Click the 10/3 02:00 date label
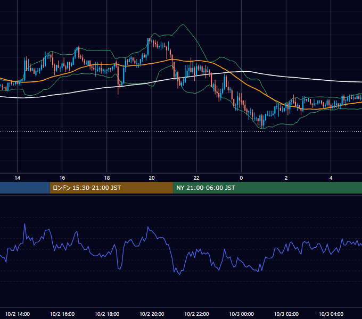This screenshot has height=319, width=362. pyautogui.click(x=286, y=314)
